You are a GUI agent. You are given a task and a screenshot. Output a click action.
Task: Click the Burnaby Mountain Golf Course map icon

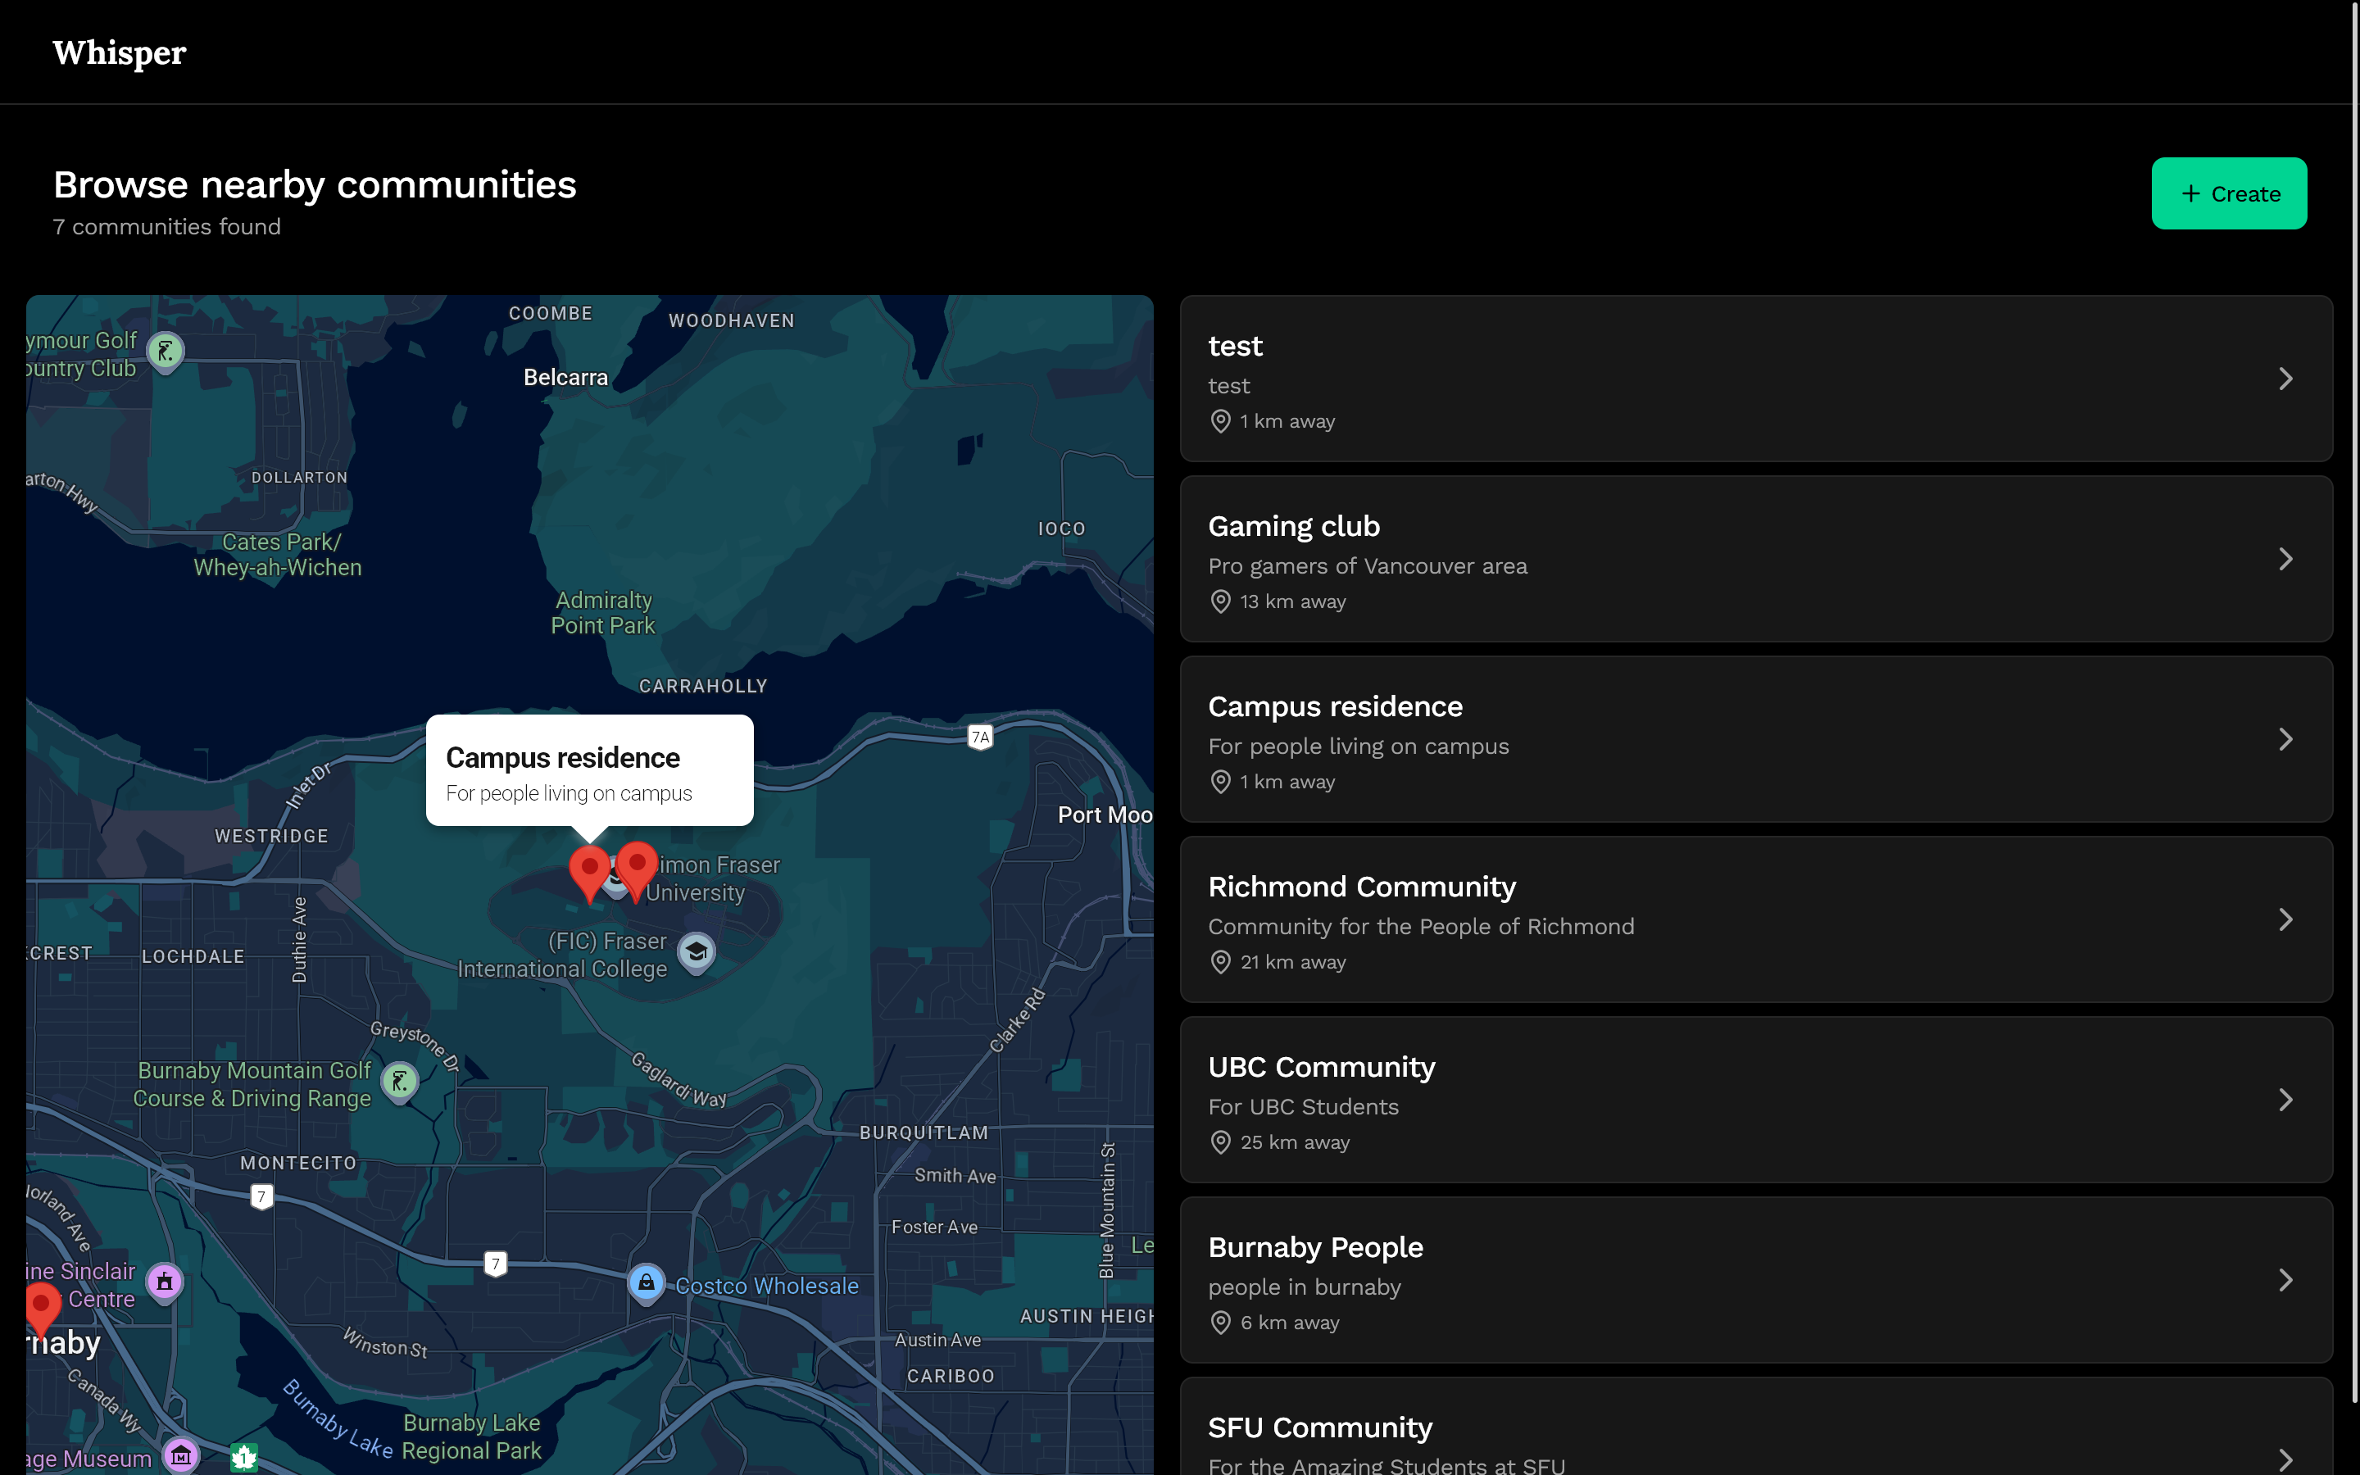pos(400,1082)
